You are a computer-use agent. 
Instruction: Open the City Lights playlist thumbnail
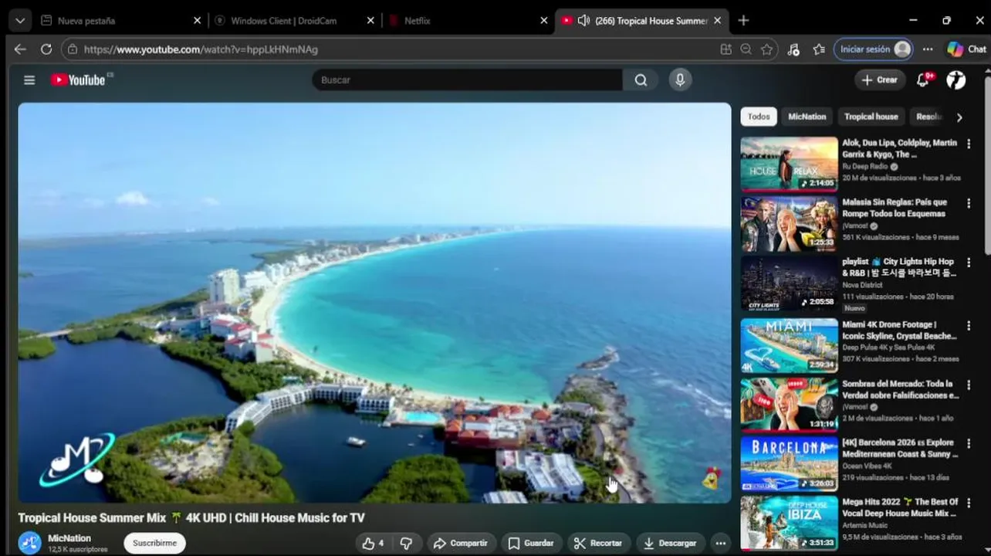(789, 283)
